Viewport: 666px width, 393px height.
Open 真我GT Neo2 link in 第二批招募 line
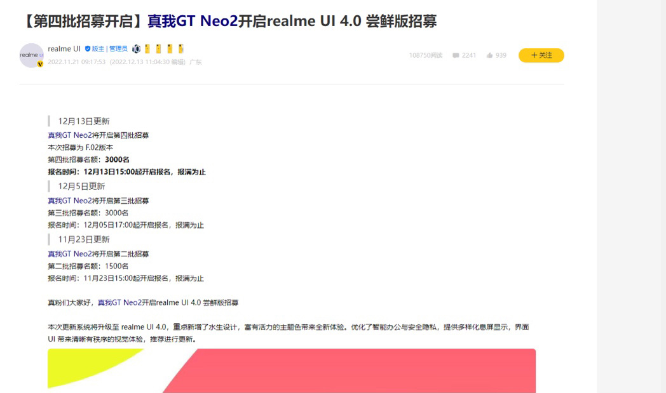pyautogui.click(x=70, y=254)
